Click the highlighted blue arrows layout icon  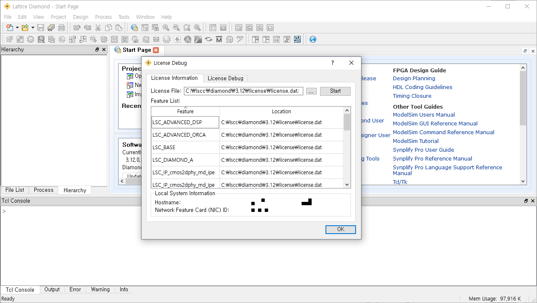(297, 39)
